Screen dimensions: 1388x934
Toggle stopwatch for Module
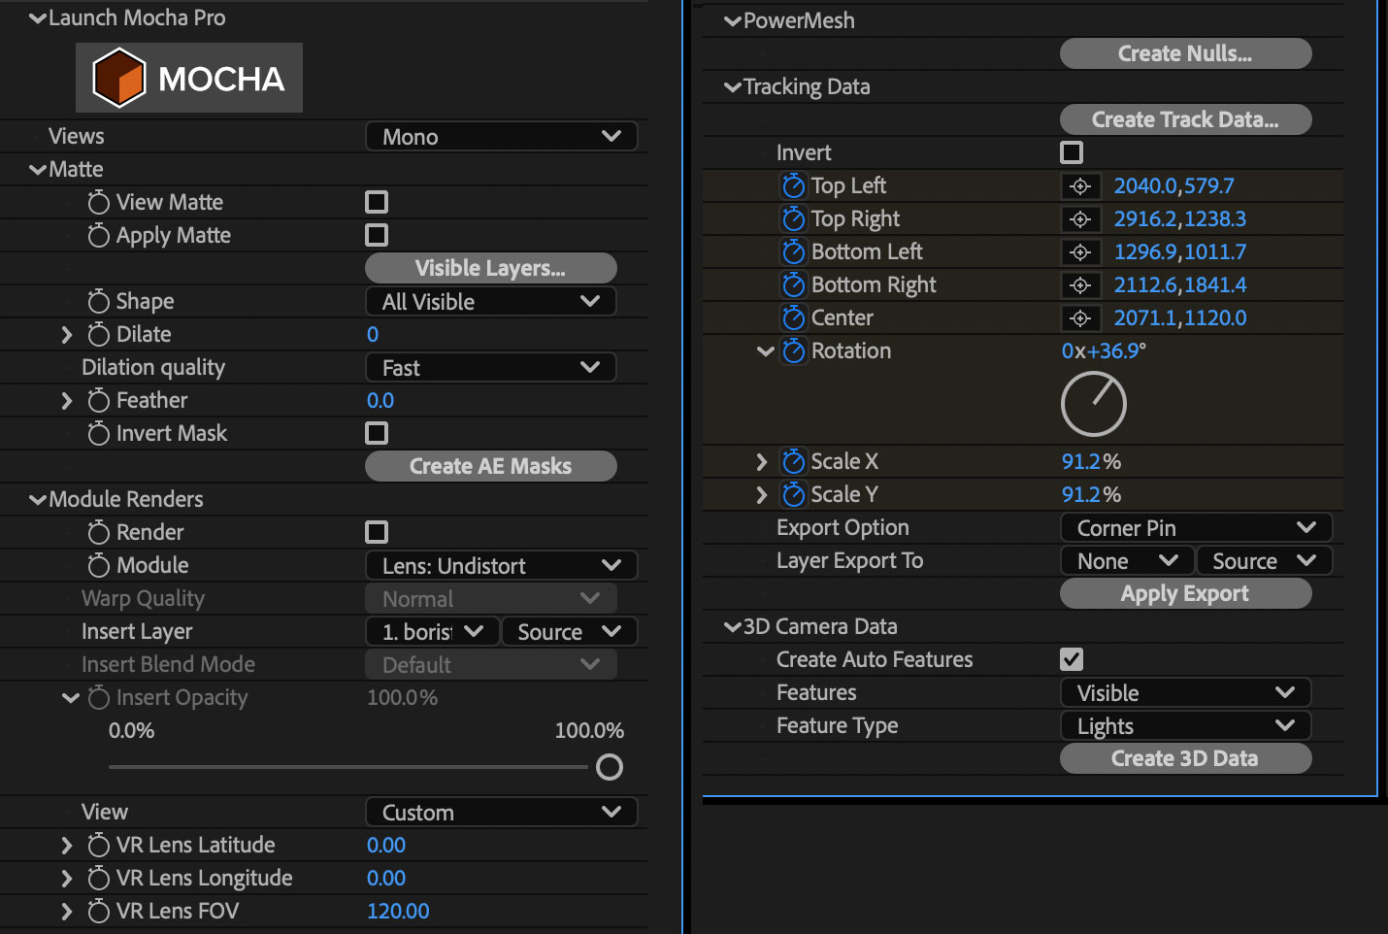pos(98,565)
